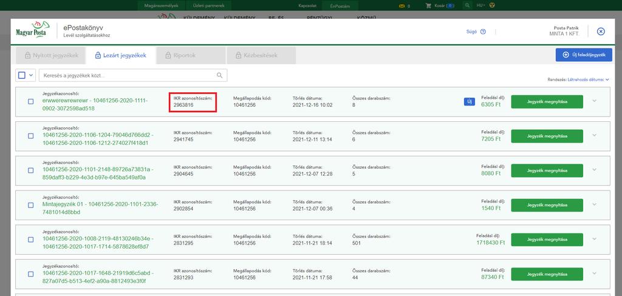Switch to the Riportok tab
Screen dimensions: 622x296
point(191,55)
